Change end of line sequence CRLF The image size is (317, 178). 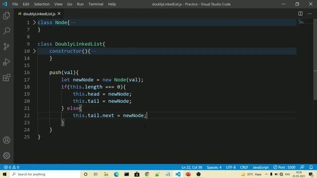coord(244,167)
